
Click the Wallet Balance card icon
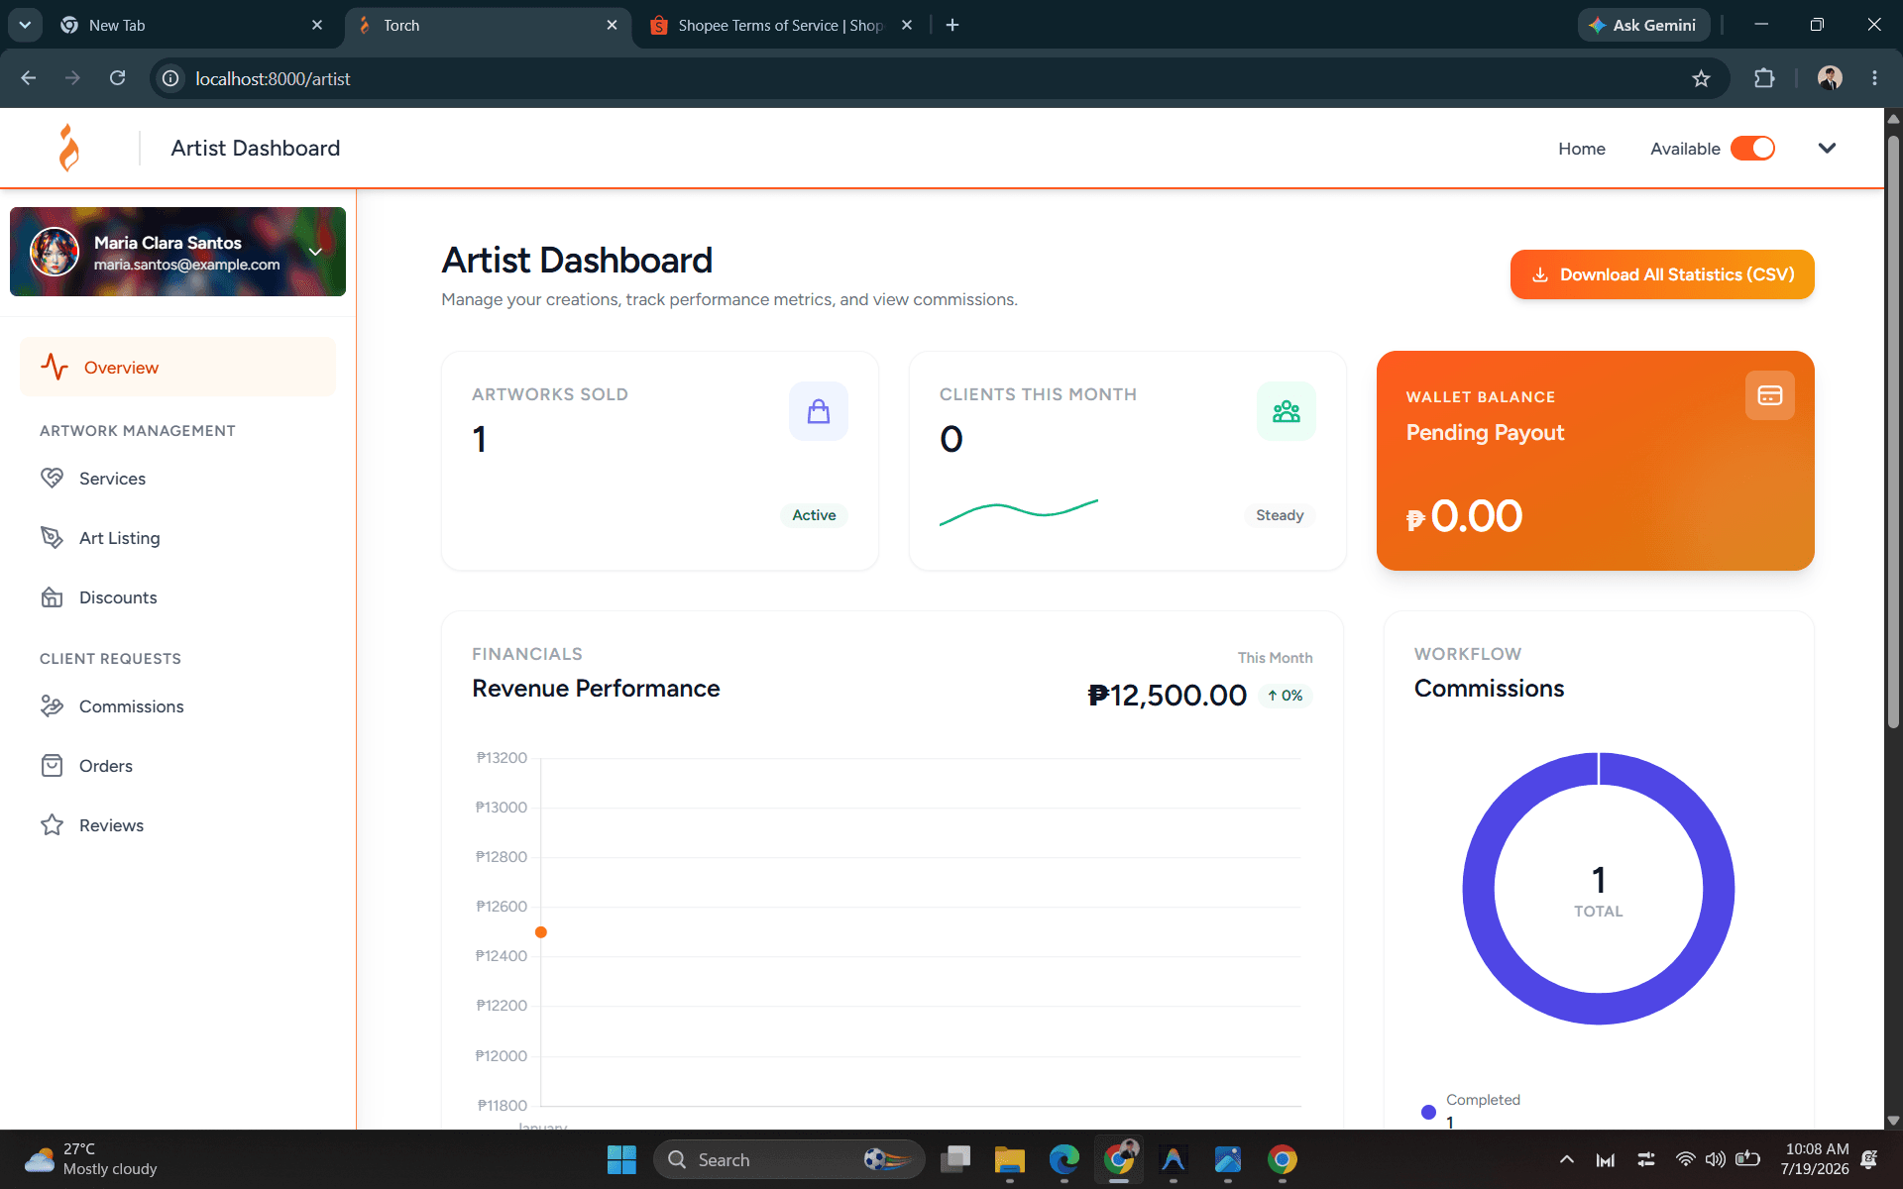[1770, 395]
